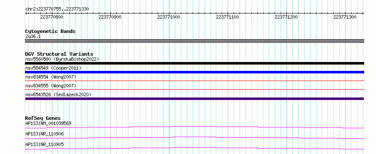The image size is (376, 154).
Task: Select transcript label AP1S3|NR_110905
Action: click(x=44, y=144)
